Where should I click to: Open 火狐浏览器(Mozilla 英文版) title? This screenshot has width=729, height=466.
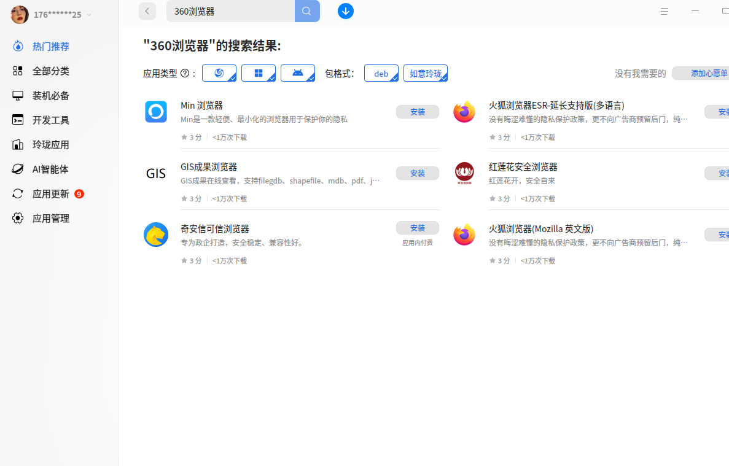[x=540, y=229]
